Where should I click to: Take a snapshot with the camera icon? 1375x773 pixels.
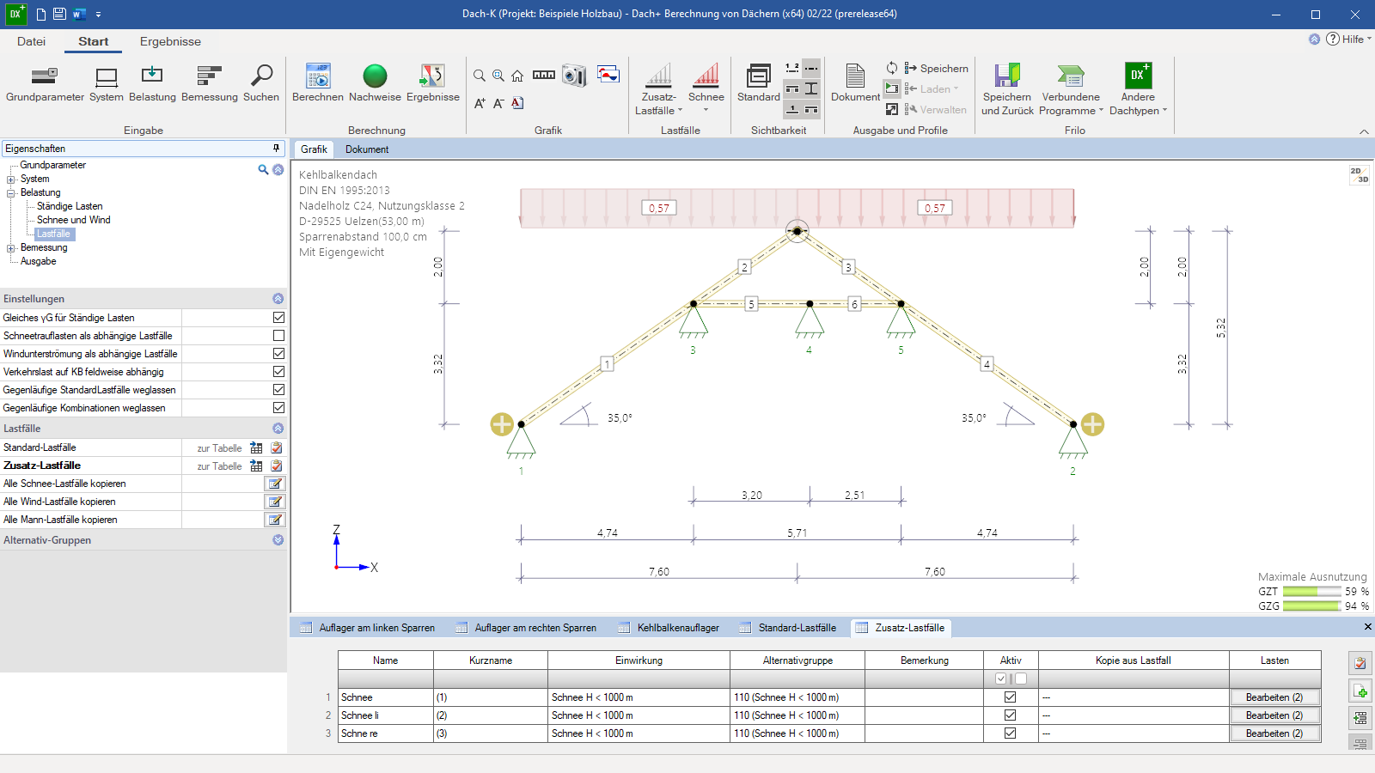574,76
